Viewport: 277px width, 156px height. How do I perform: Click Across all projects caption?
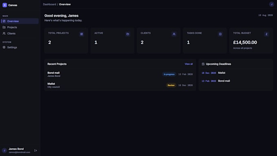242,48
